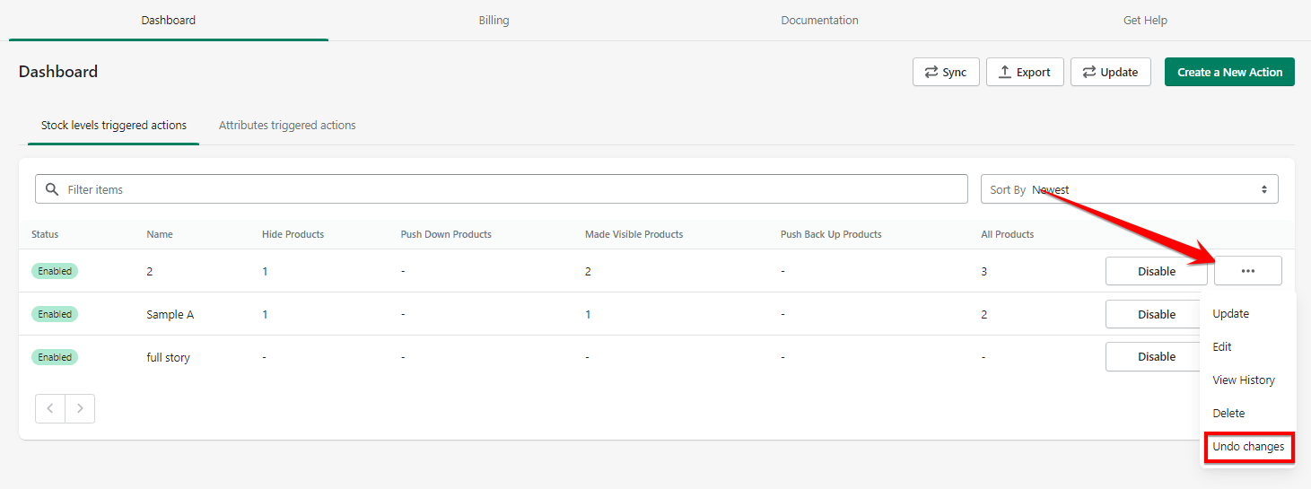Select Delete from the dropdown menu
Viewport: 1311px width, 489px height.
[x=1228, y=413]
